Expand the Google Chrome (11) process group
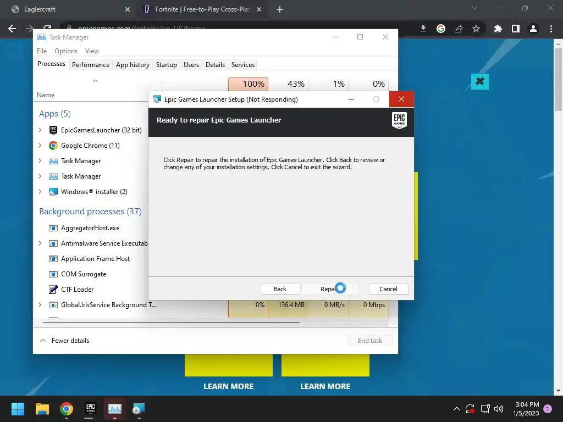 tap(40, 145)
